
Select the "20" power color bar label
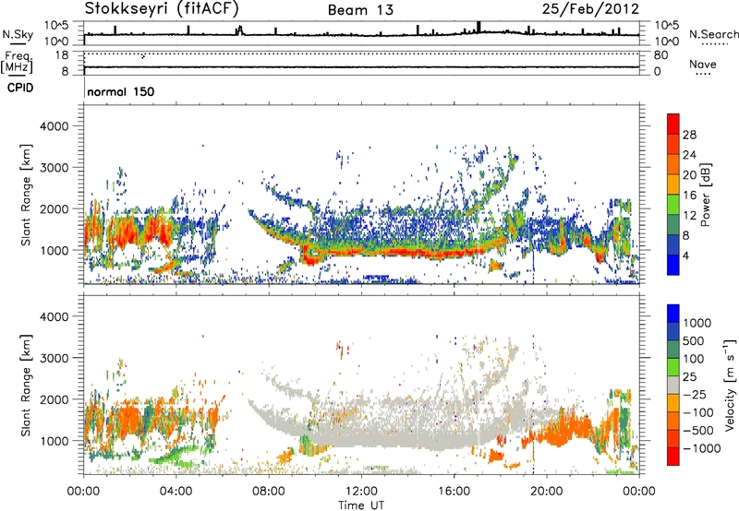point(689,175)
